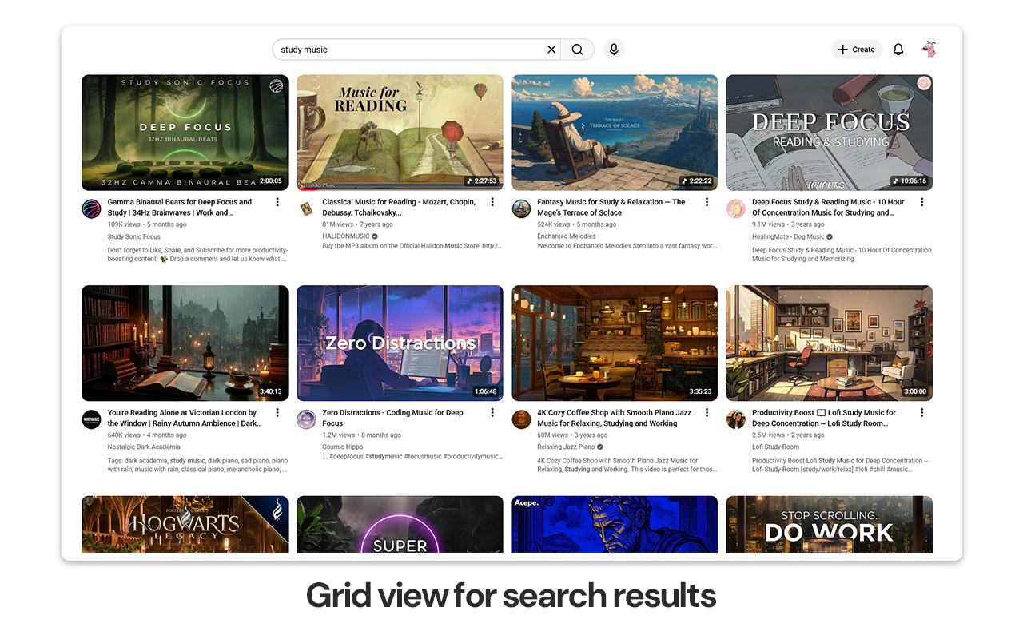Viewport: 1023px width, 639px height.
Task: Click the Cosmic Hippo channel avatar
Action: [x=306, y=419]
